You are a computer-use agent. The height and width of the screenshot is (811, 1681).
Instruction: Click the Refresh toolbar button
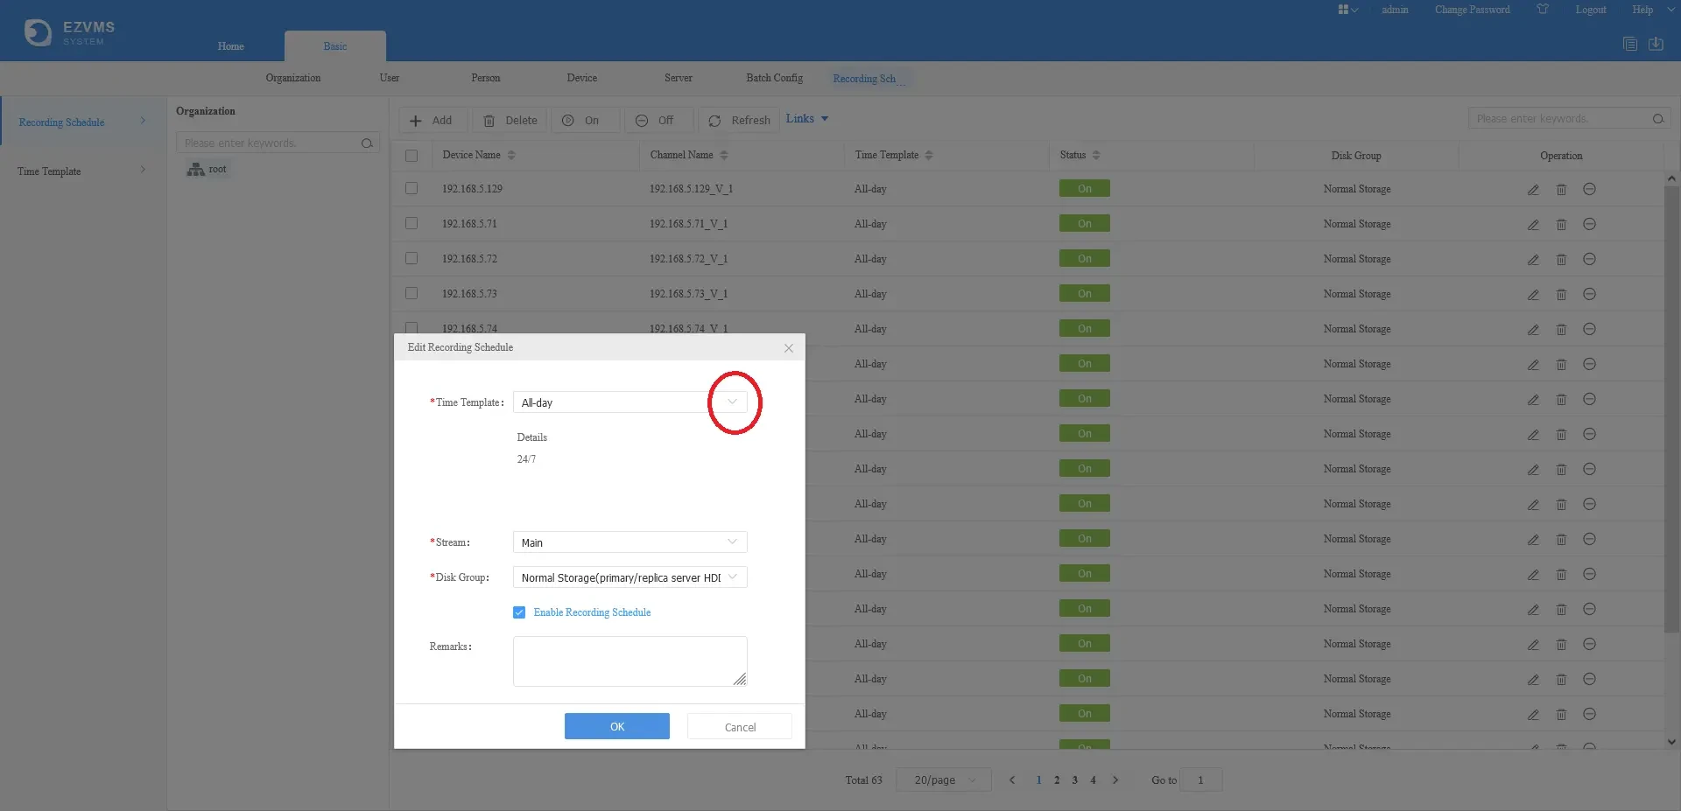(x=740, y=121)
